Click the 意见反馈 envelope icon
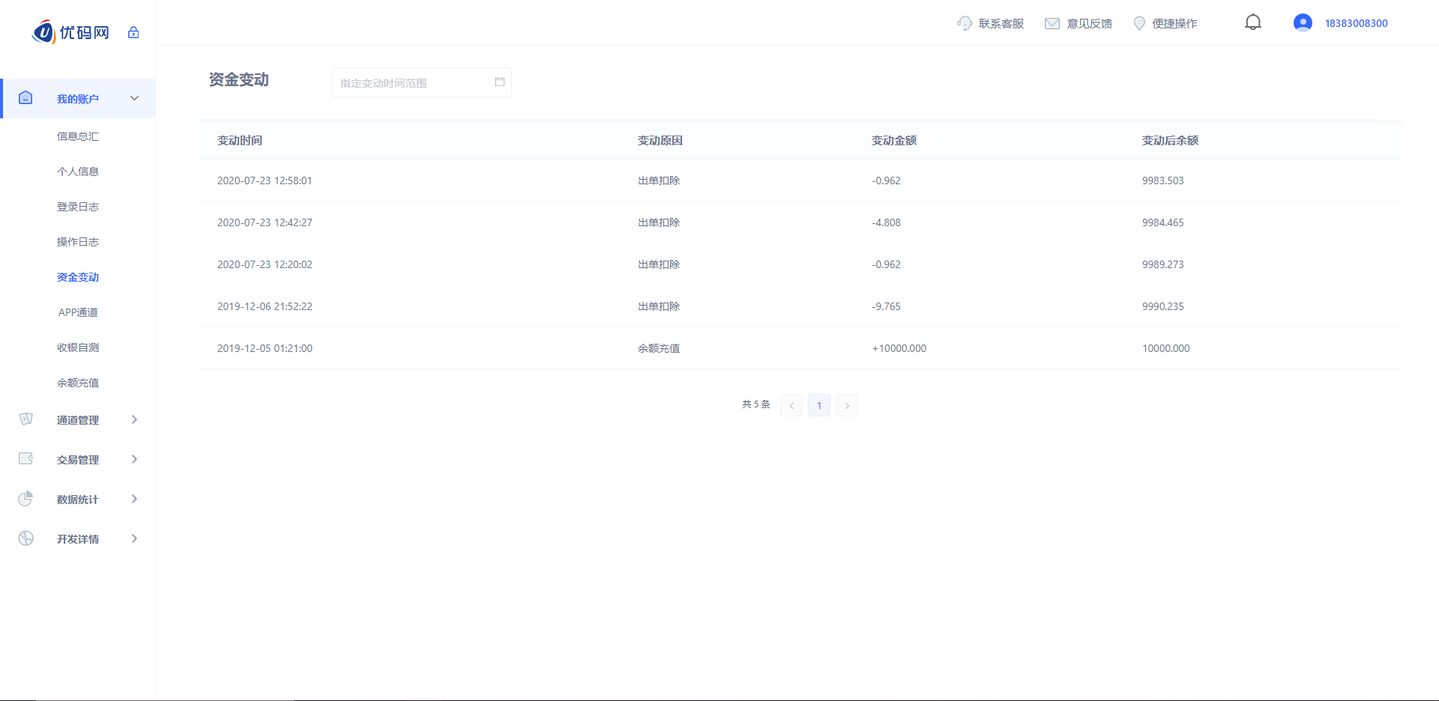Viewport: 1439px width, 701px height. (x=1052, y=23)
